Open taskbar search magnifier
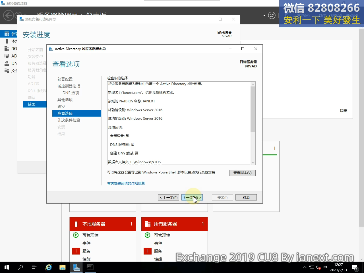364x273 pixels. pos(20,267)
